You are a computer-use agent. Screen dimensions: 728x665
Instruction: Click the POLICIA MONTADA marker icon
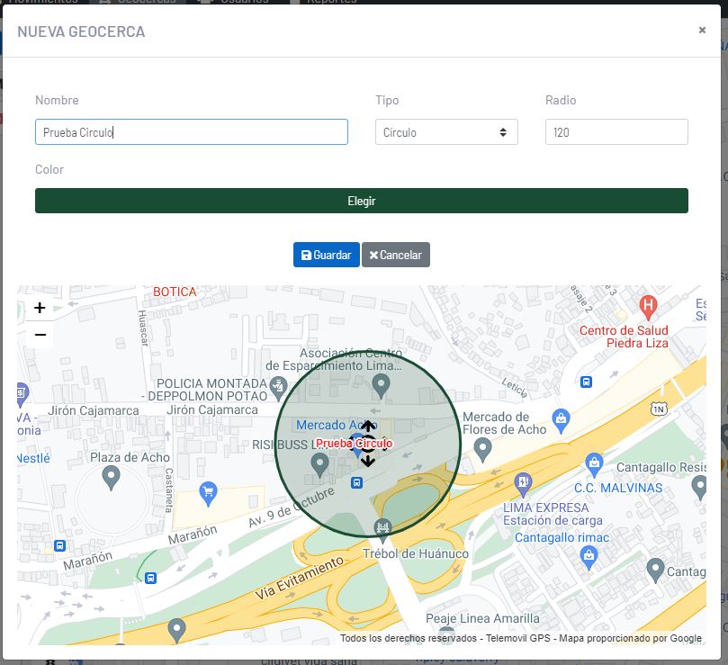[278, 387]
